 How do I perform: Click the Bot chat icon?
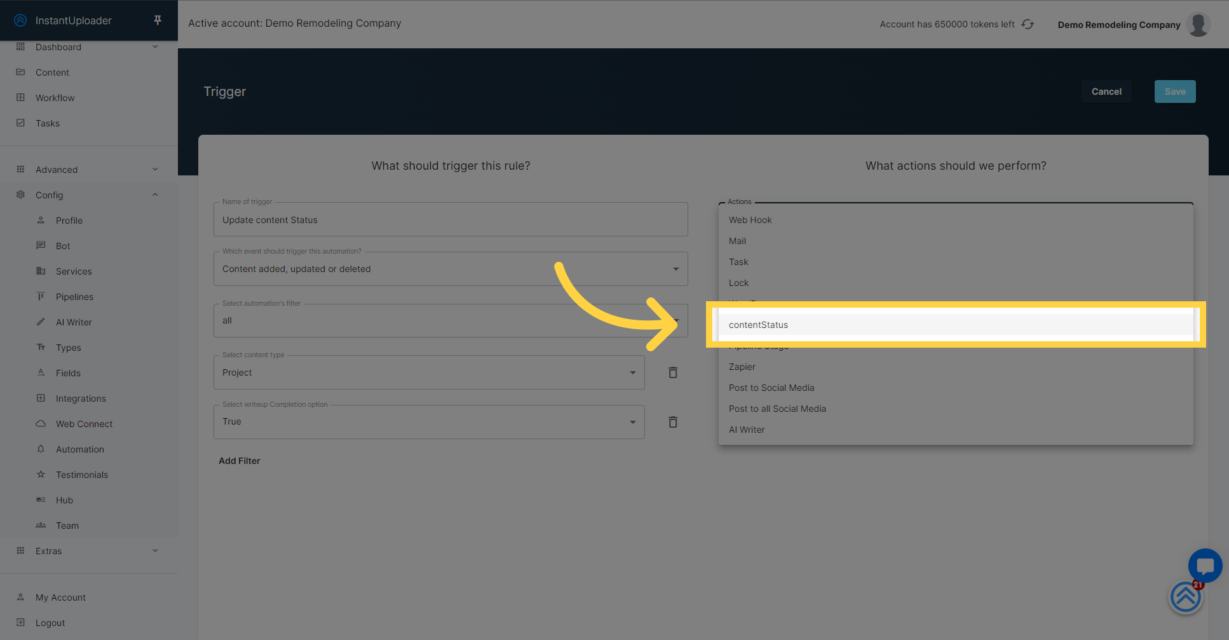click(41, 245)
